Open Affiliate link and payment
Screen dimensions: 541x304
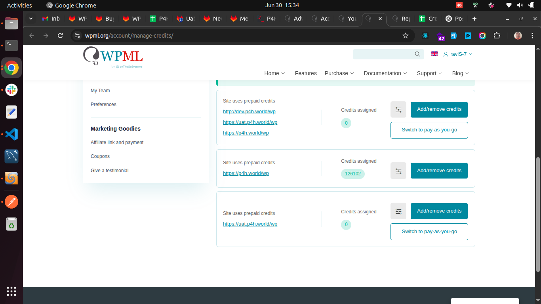pyautogui.click(x=117, y=142)
